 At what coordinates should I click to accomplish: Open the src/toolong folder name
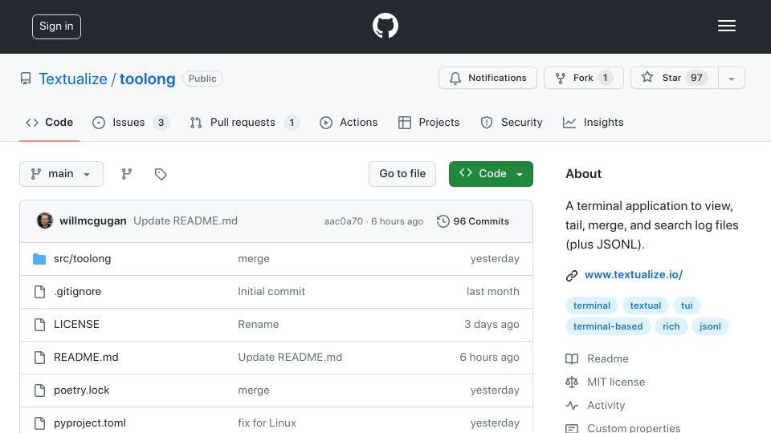[x=82, y=259]
